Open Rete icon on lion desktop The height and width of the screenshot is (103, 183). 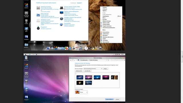(26, 29)
